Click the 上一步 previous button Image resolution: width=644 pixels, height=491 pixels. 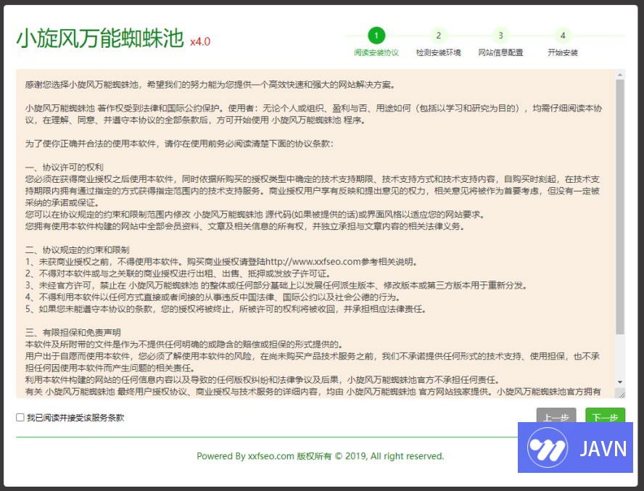point(556,416)
